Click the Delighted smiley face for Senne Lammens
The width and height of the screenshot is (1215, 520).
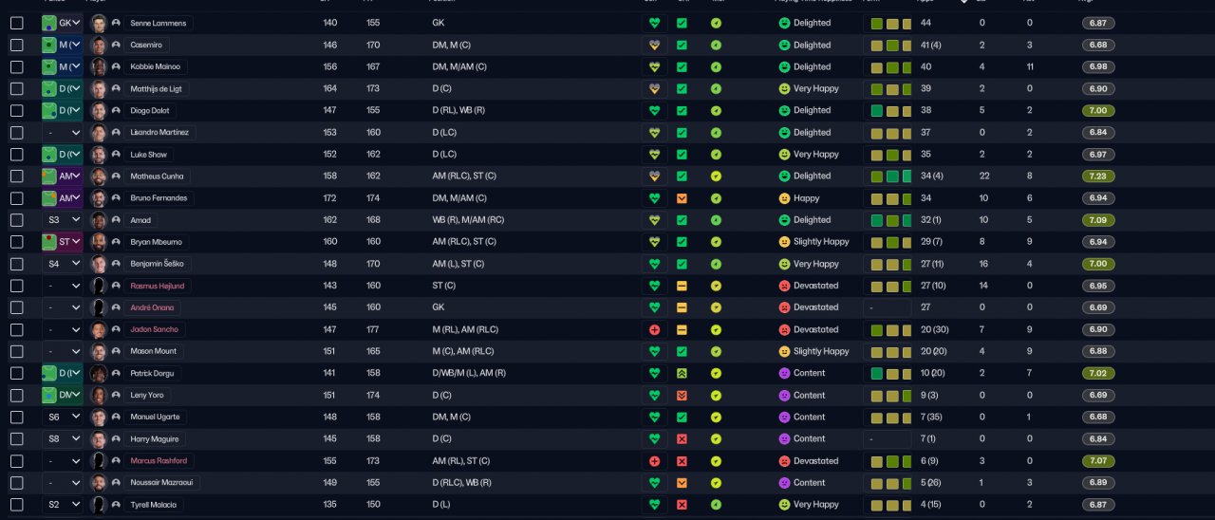click(784, 23)
